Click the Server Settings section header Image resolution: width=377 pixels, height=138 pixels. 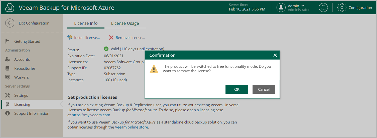[x=18, y=86]
